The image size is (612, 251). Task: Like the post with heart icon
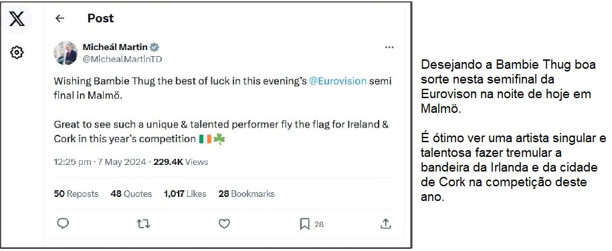pyautogui.click(x=224, y=224)
